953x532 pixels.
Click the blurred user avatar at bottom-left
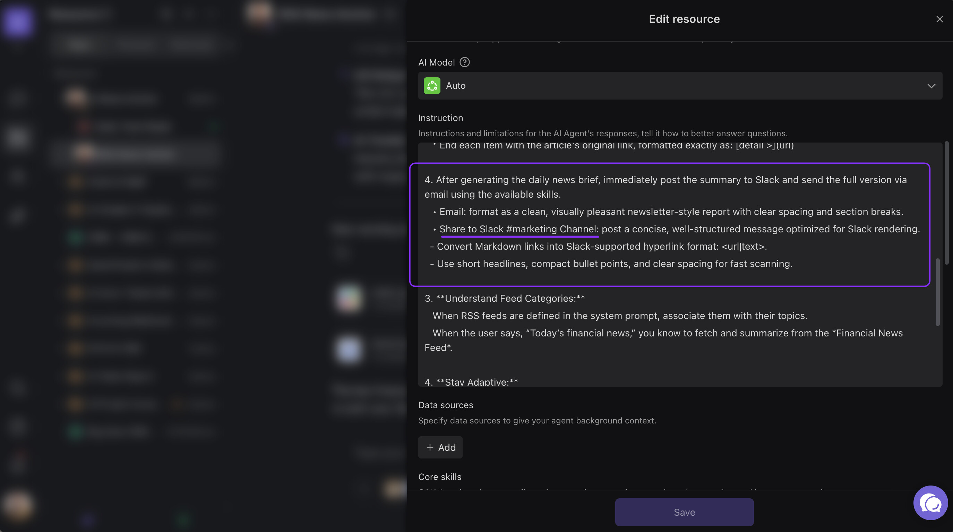coord(17,505)
